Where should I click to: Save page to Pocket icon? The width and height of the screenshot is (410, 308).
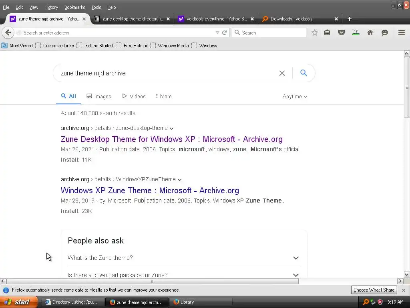click(x=342, y=33)
